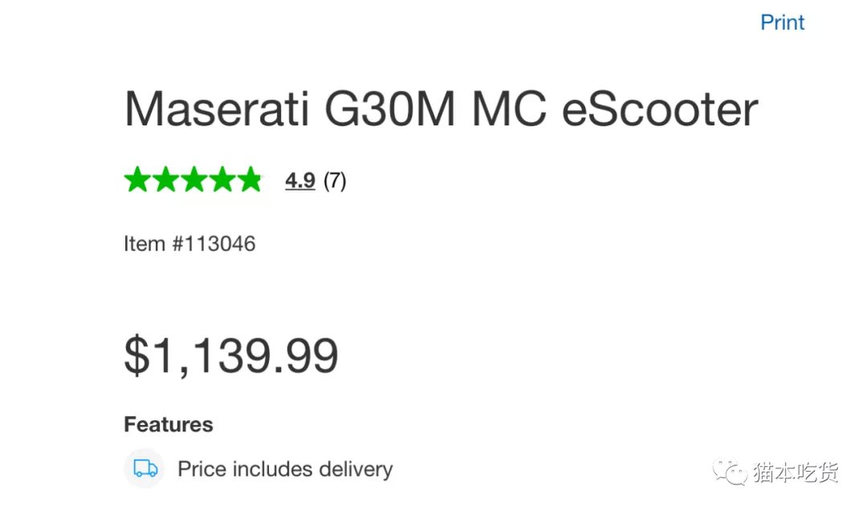Click the WeChat logo watermark
This screenshot has width=867, height=511.
730,472
